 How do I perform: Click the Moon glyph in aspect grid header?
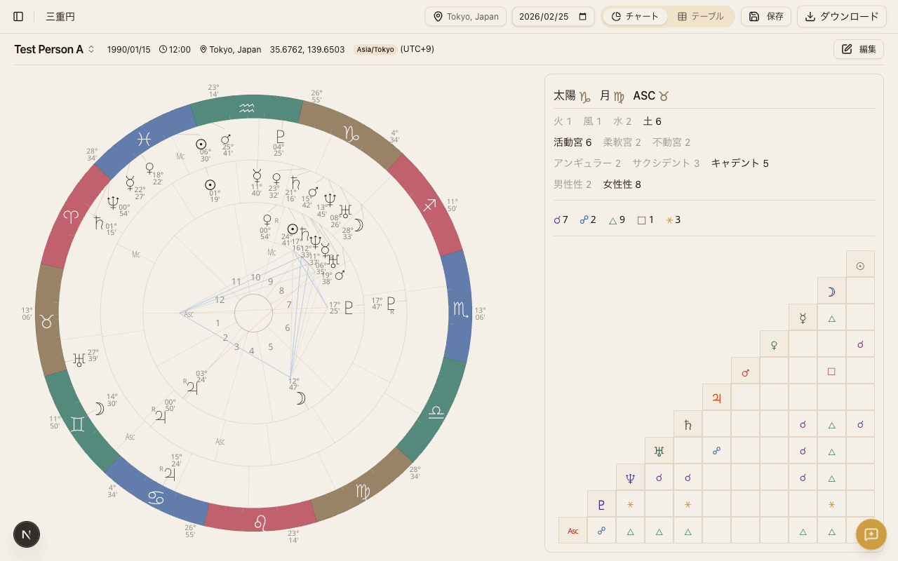(831, 292)
